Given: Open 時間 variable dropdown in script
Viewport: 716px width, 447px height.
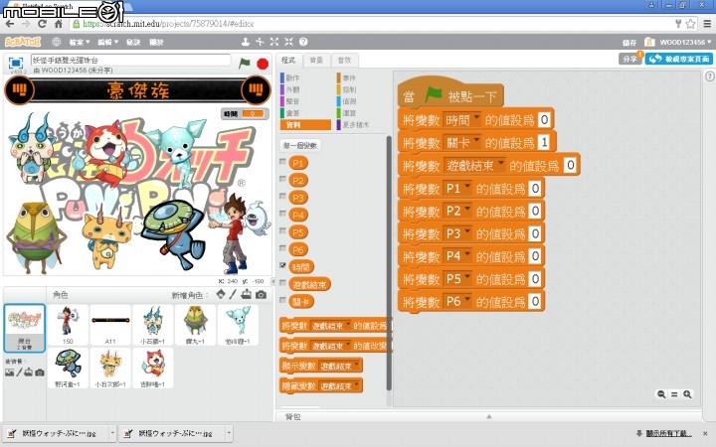Looking at the screenshot, I should pyautogui.click(x=476, y=119).
